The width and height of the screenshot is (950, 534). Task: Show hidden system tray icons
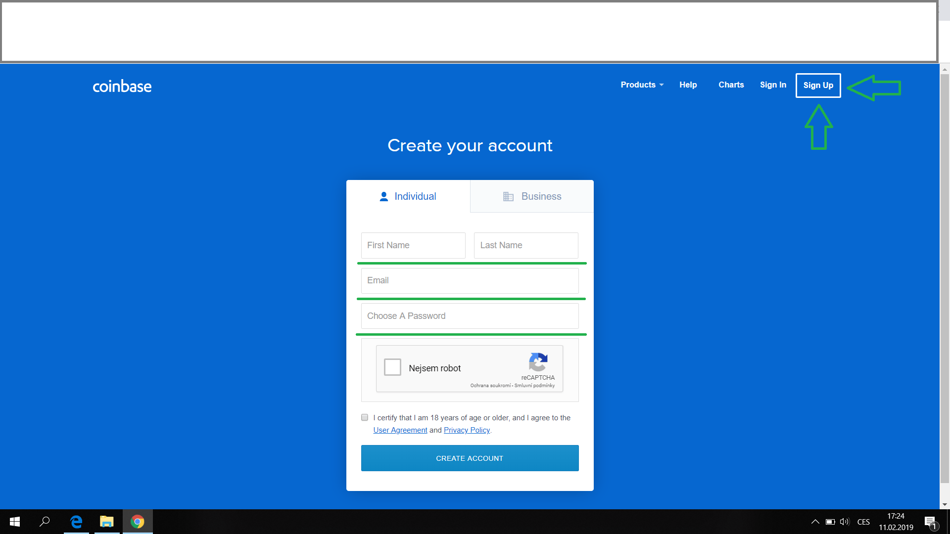(x=815, y=522)
